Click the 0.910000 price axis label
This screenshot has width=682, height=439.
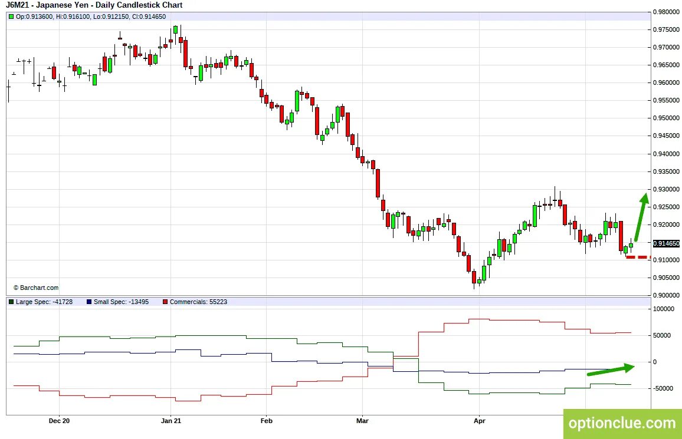[666, 260]
